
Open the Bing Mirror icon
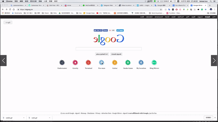154,63
